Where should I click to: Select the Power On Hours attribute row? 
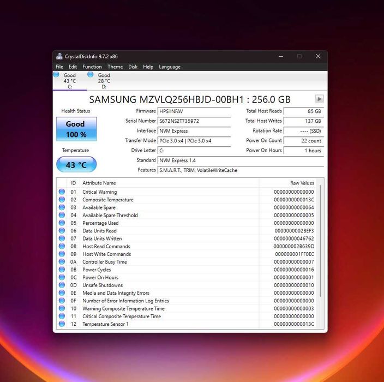pos(186,277)
